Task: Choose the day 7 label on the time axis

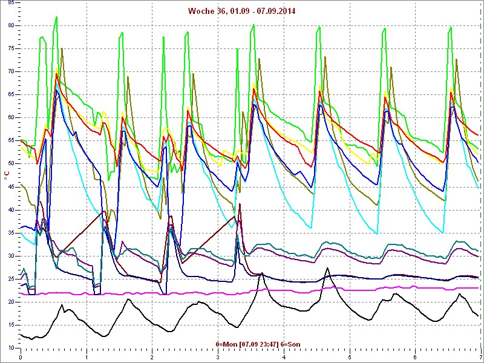Action: pyautogui.click(x=481, y=358)
